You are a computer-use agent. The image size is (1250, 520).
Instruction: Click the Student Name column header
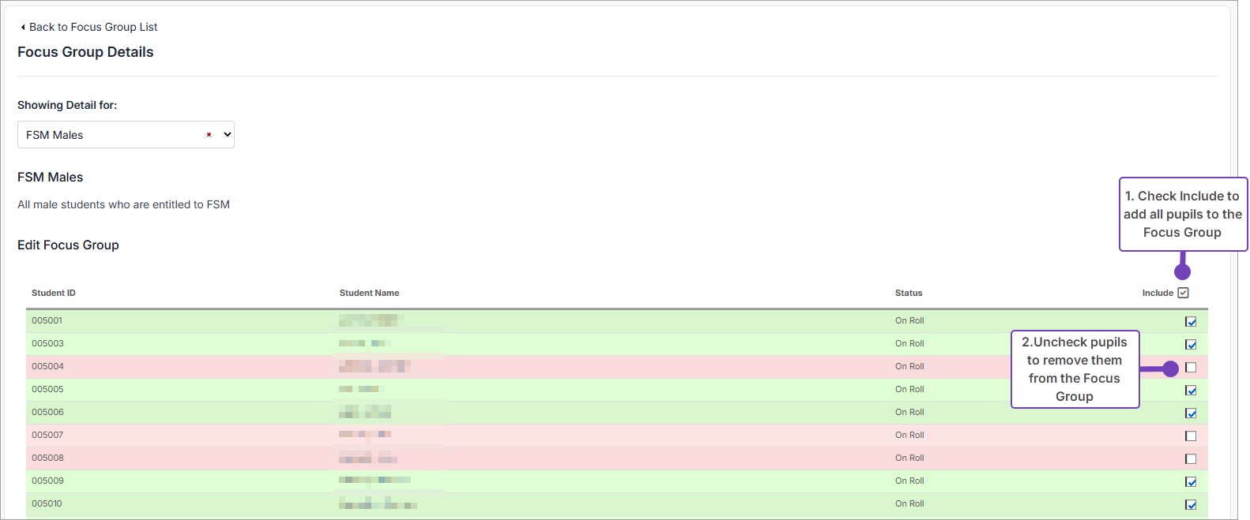tap(369, 293)
